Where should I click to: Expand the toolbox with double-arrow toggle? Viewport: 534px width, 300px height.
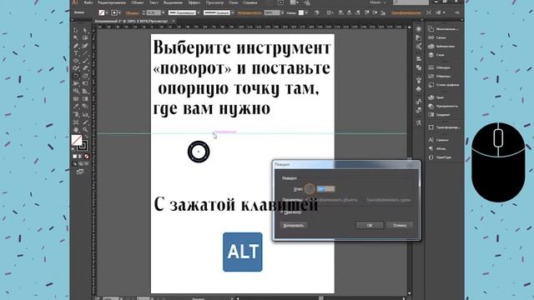pos(73,20)
